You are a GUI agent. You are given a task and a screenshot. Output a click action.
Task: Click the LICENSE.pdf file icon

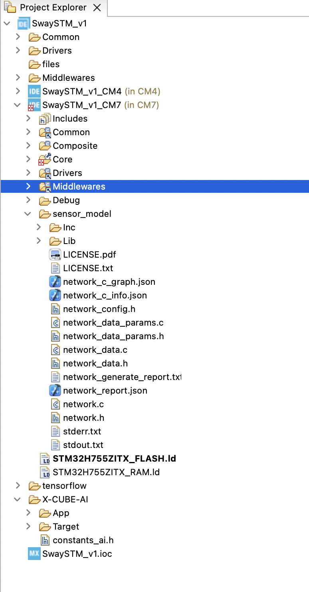55,254
